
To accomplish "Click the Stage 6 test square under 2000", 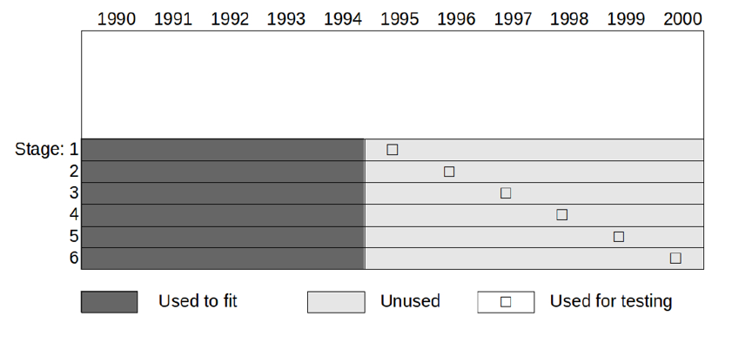I will 675,259.
